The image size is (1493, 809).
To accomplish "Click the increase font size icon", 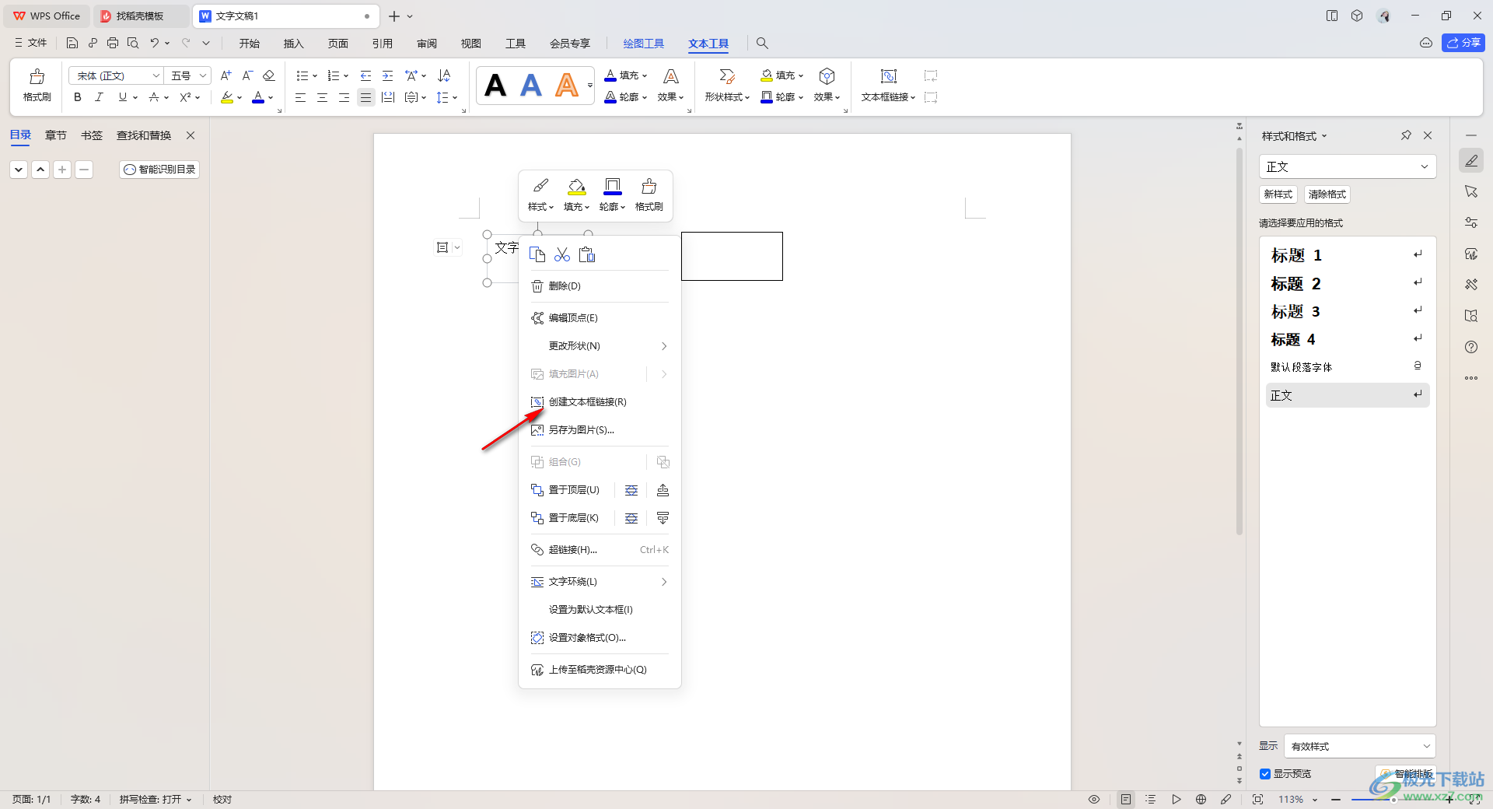I will click(226, 75).
